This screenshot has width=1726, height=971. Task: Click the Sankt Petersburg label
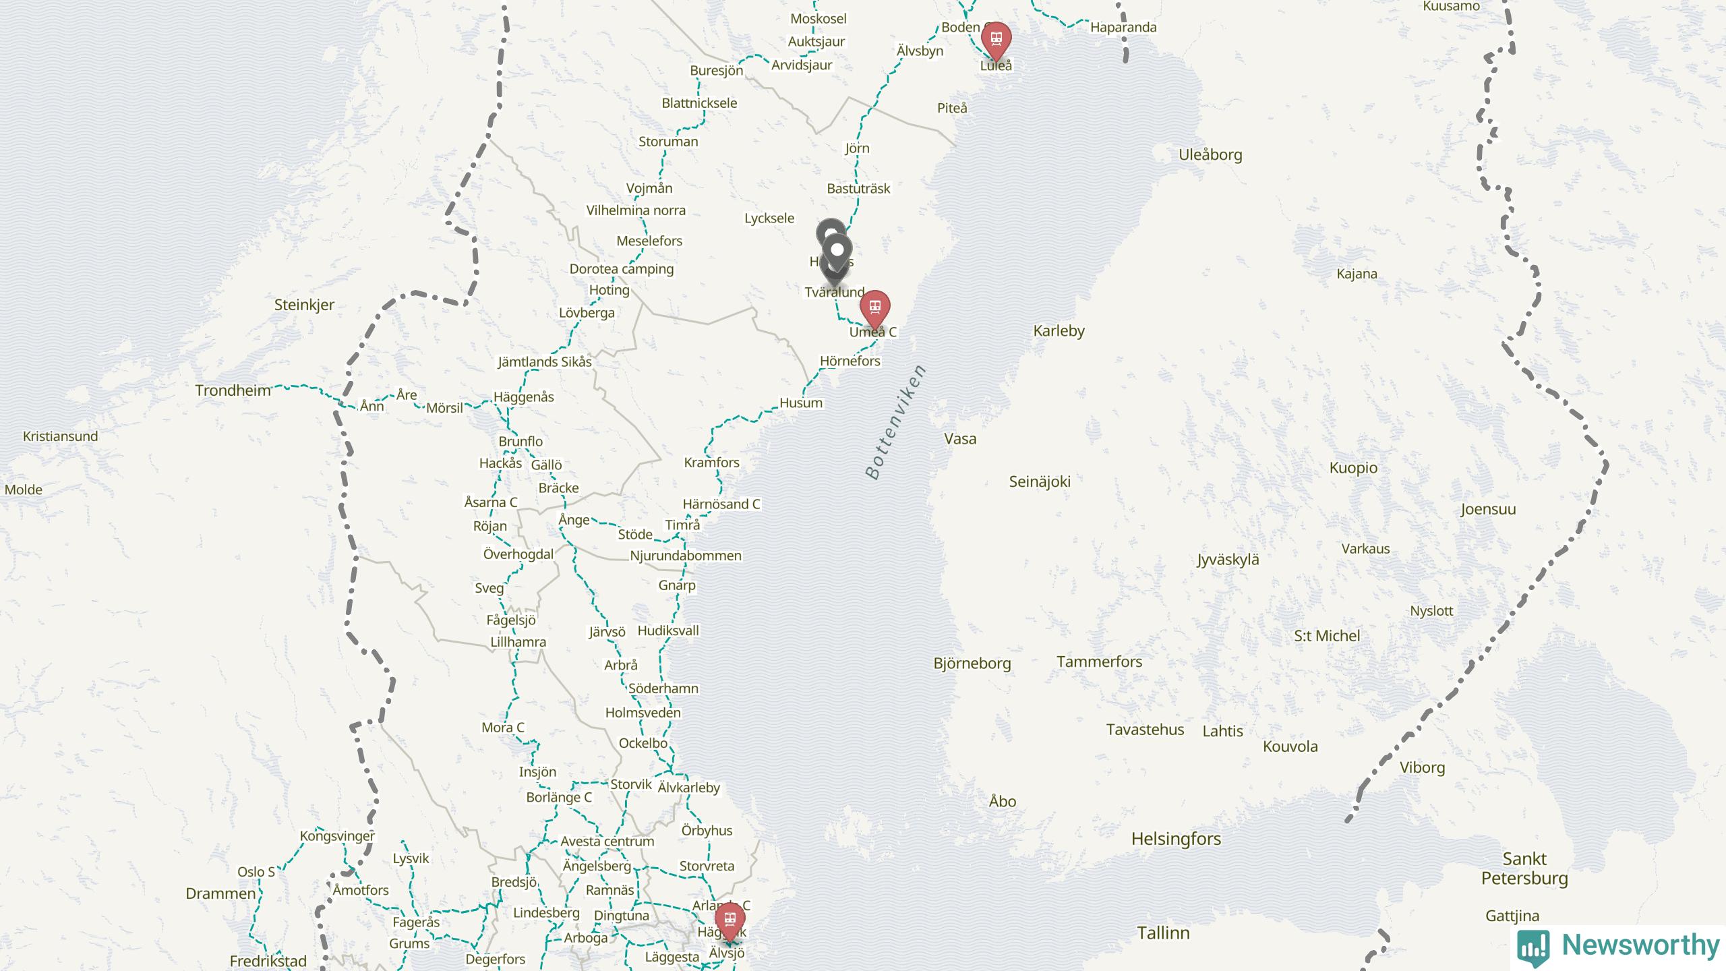[1524, 869]
